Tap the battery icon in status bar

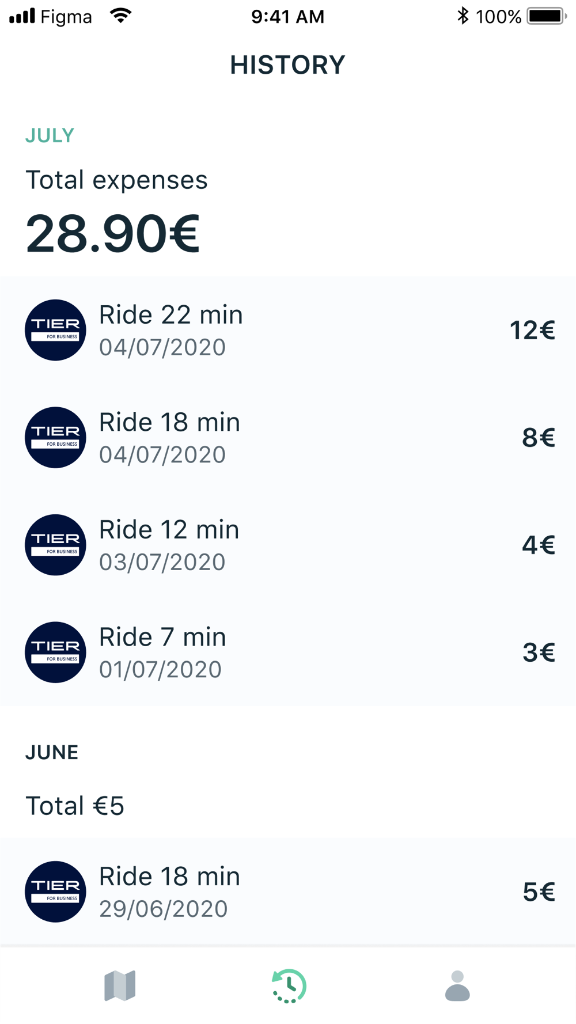click(x=546, y=16)
